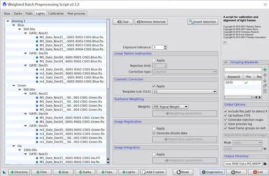Clear the lights file list

pos(123,22)
